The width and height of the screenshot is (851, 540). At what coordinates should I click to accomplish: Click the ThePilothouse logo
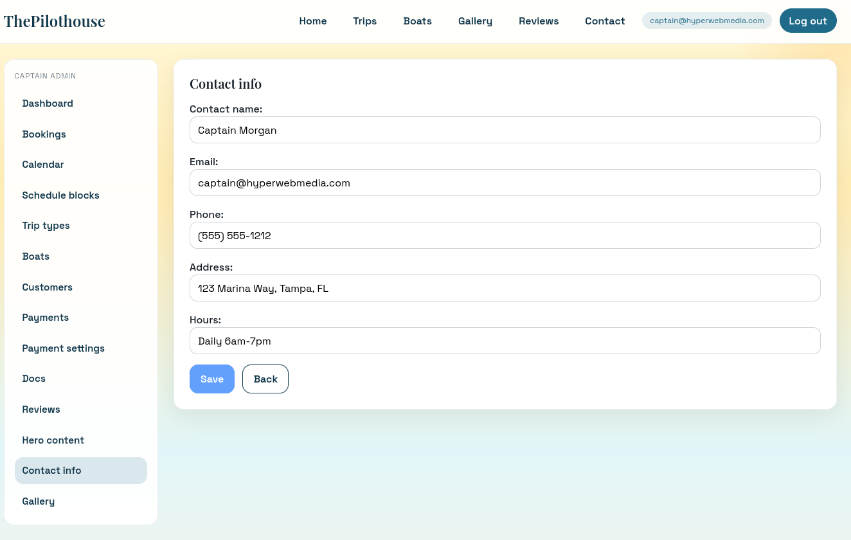[54, 21]
